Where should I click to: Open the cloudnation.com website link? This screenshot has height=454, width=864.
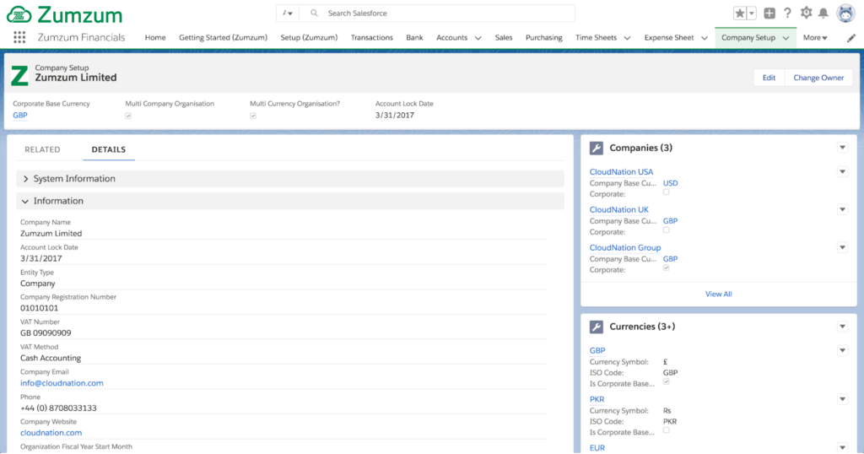click(51, 433)
